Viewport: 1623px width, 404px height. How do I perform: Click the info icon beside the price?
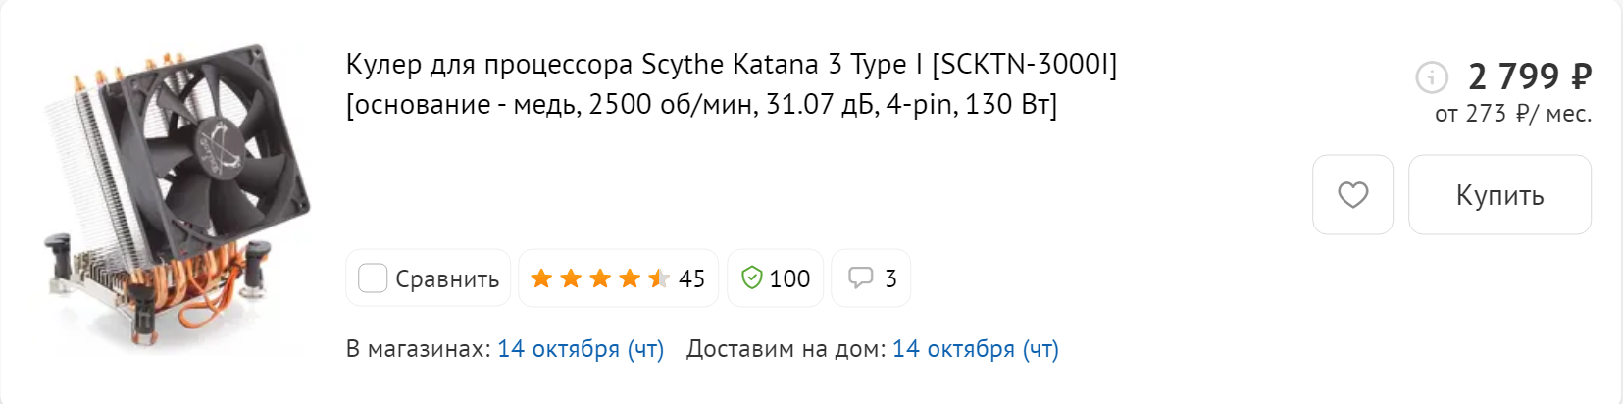[1431, 76]
